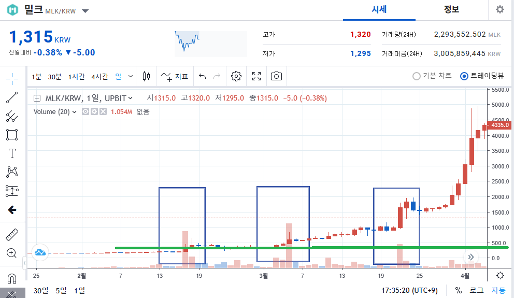This screenshot has height=298, width=514.
Task: Enter fullscreen chart mode
Action: click(256, 76)
